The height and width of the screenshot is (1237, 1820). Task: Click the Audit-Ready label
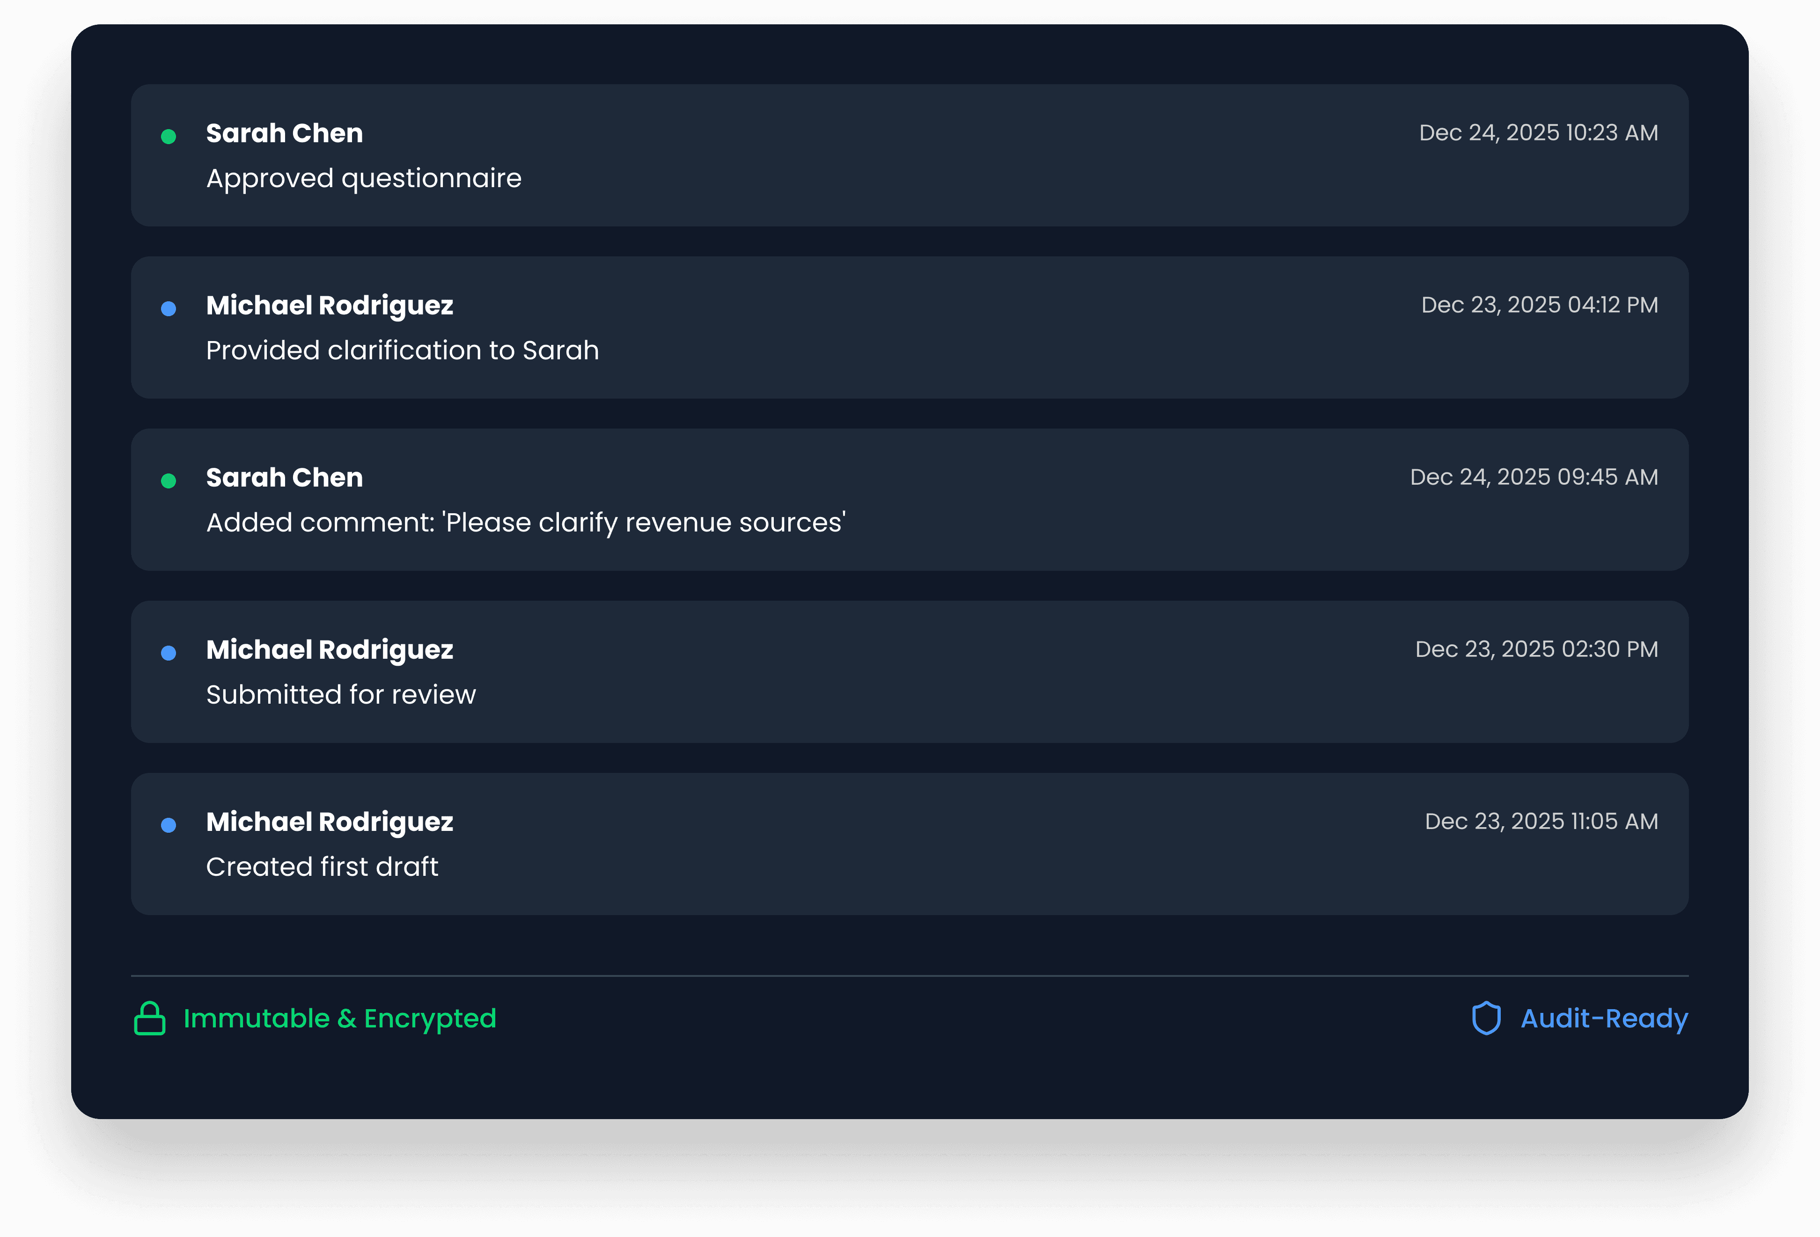pos(1604,1019)
